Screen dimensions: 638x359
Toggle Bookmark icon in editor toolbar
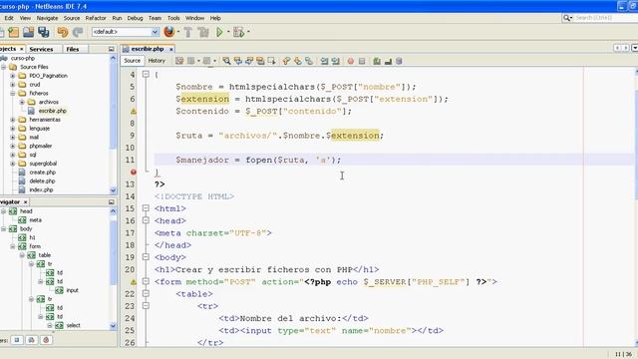coord(309,61)
